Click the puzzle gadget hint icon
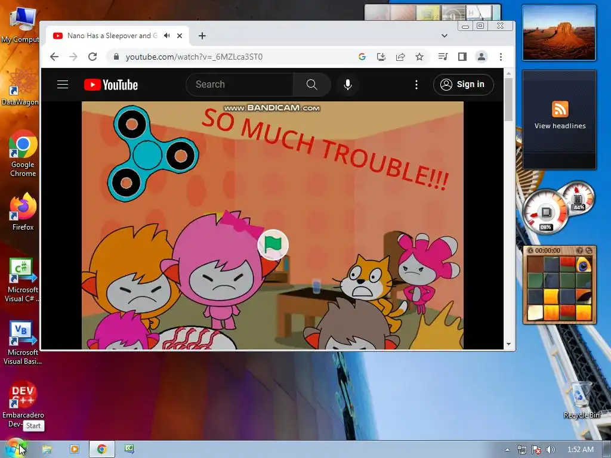The image size is (611, 458). coord(579,250)
